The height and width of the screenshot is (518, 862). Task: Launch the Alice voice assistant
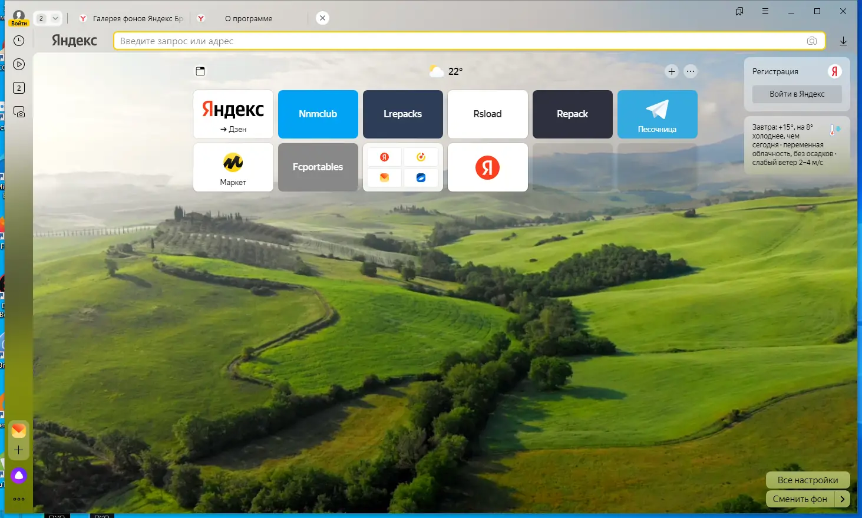(x=19, y=475)
